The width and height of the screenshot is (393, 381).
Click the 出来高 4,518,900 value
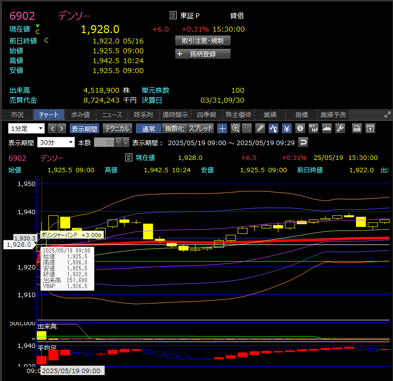coord(101,90)
